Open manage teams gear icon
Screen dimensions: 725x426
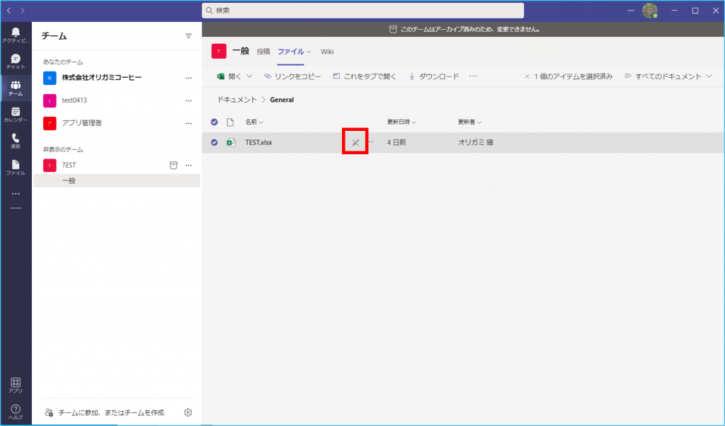tap(188, 413)
